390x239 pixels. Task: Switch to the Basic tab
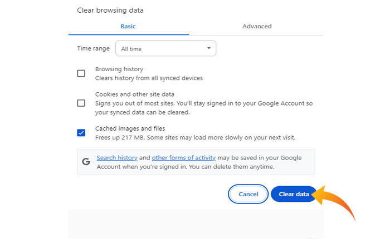(128, 26)
